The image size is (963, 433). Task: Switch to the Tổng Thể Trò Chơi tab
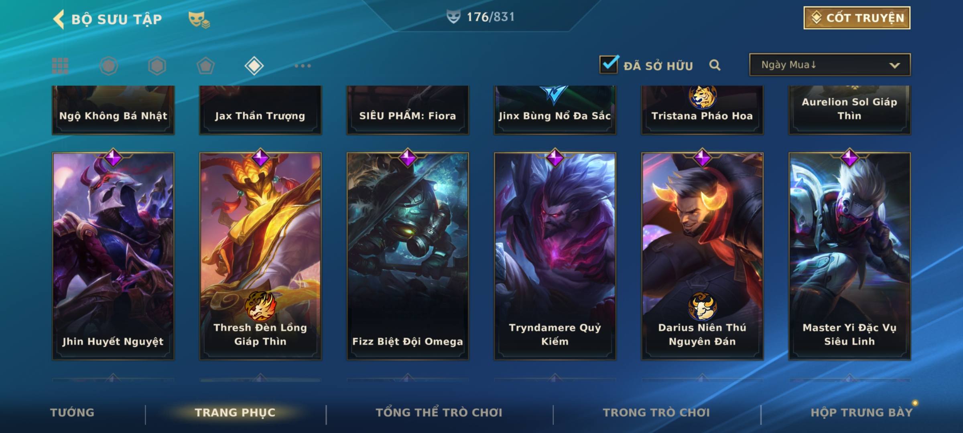point(439,413)
